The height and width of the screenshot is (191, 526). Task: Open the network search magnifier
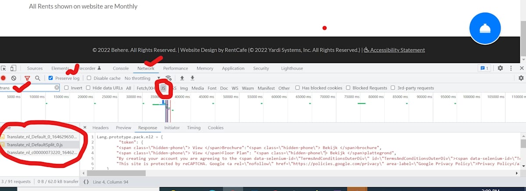[x=38, y=78]
